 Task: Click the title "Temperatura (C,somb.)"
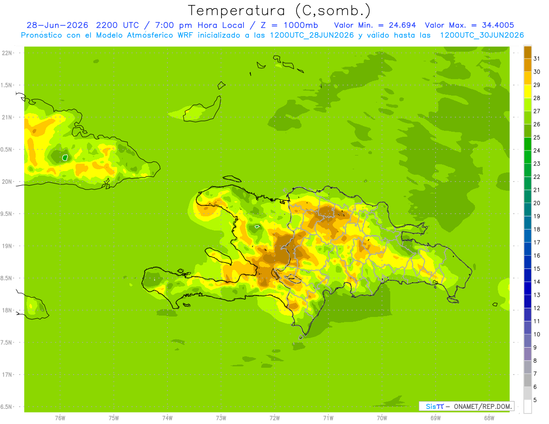279,11
